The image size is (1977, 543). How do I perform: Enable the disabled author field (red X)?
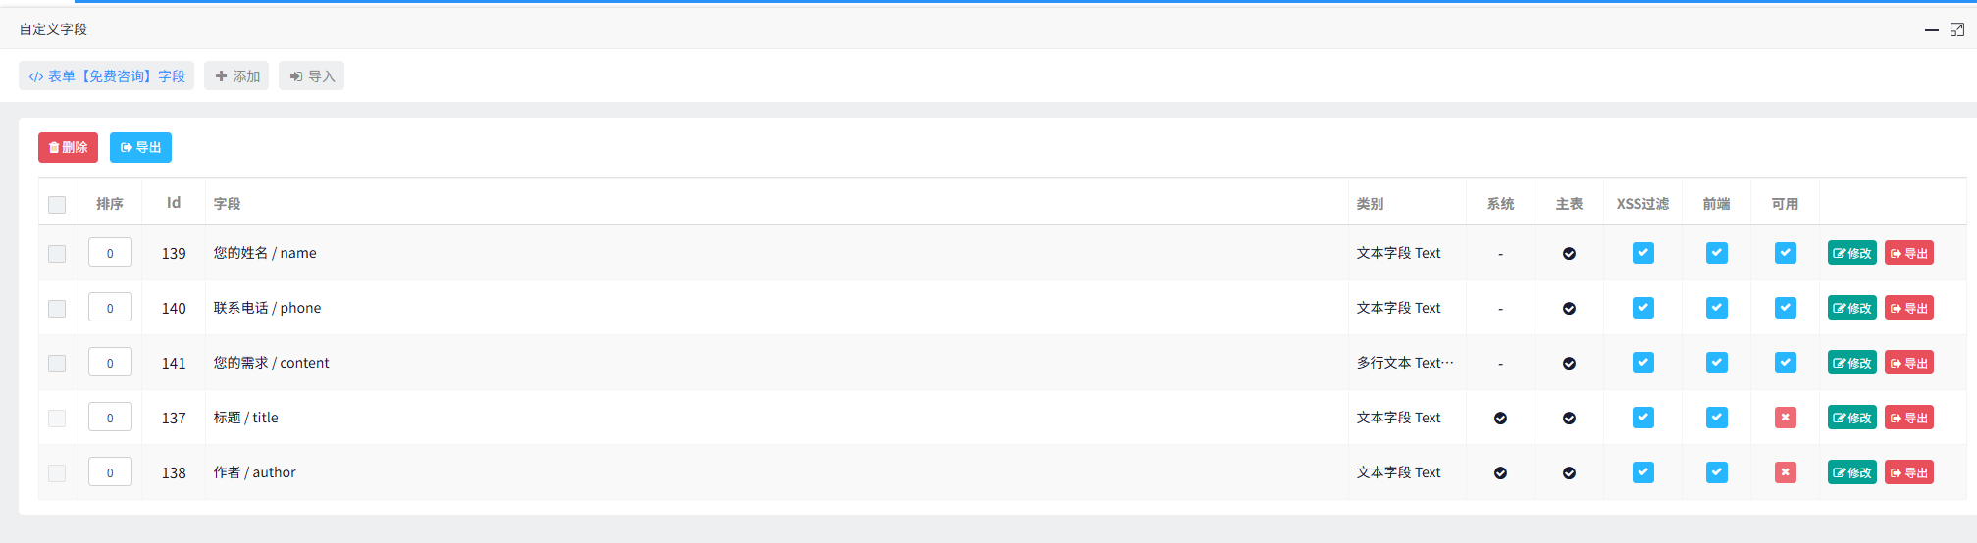(1785, 472)
